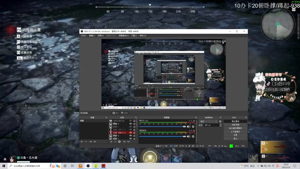Open the 场景集合(S) menu in OBS
300x169 pixels.
tap(124, 36)
